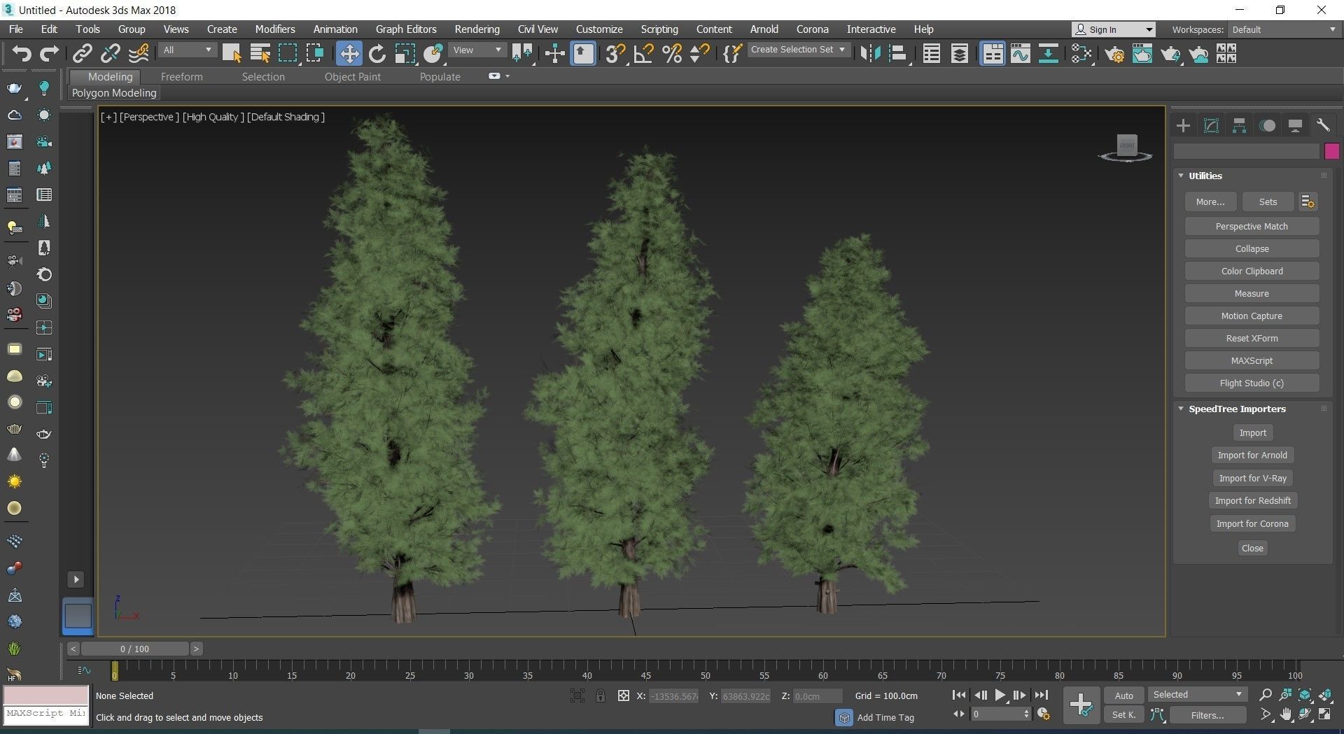Switch to the Modify command panel tab
This screenshot has width=1344, height=734.
click(x=1211, y=125)
